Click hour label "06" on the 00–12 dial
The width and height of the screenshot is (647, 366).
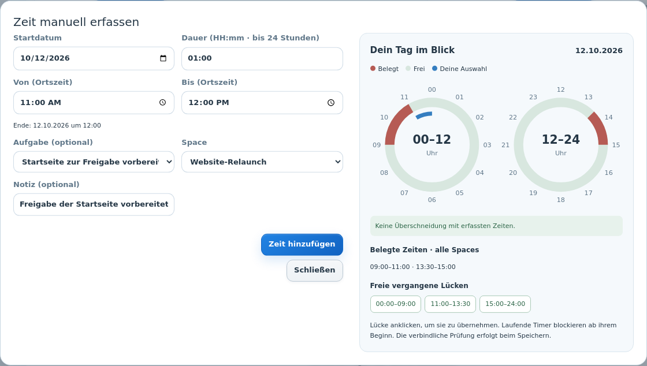click(x=432, y=200)
